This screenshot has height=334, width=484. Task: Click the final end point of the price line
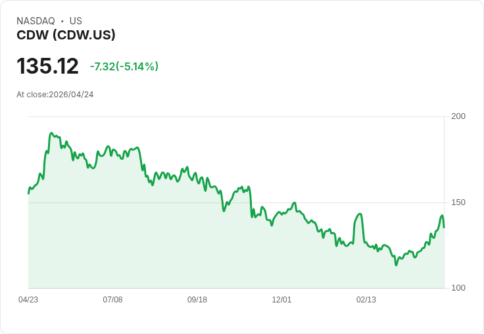click(x=444, y=227)
